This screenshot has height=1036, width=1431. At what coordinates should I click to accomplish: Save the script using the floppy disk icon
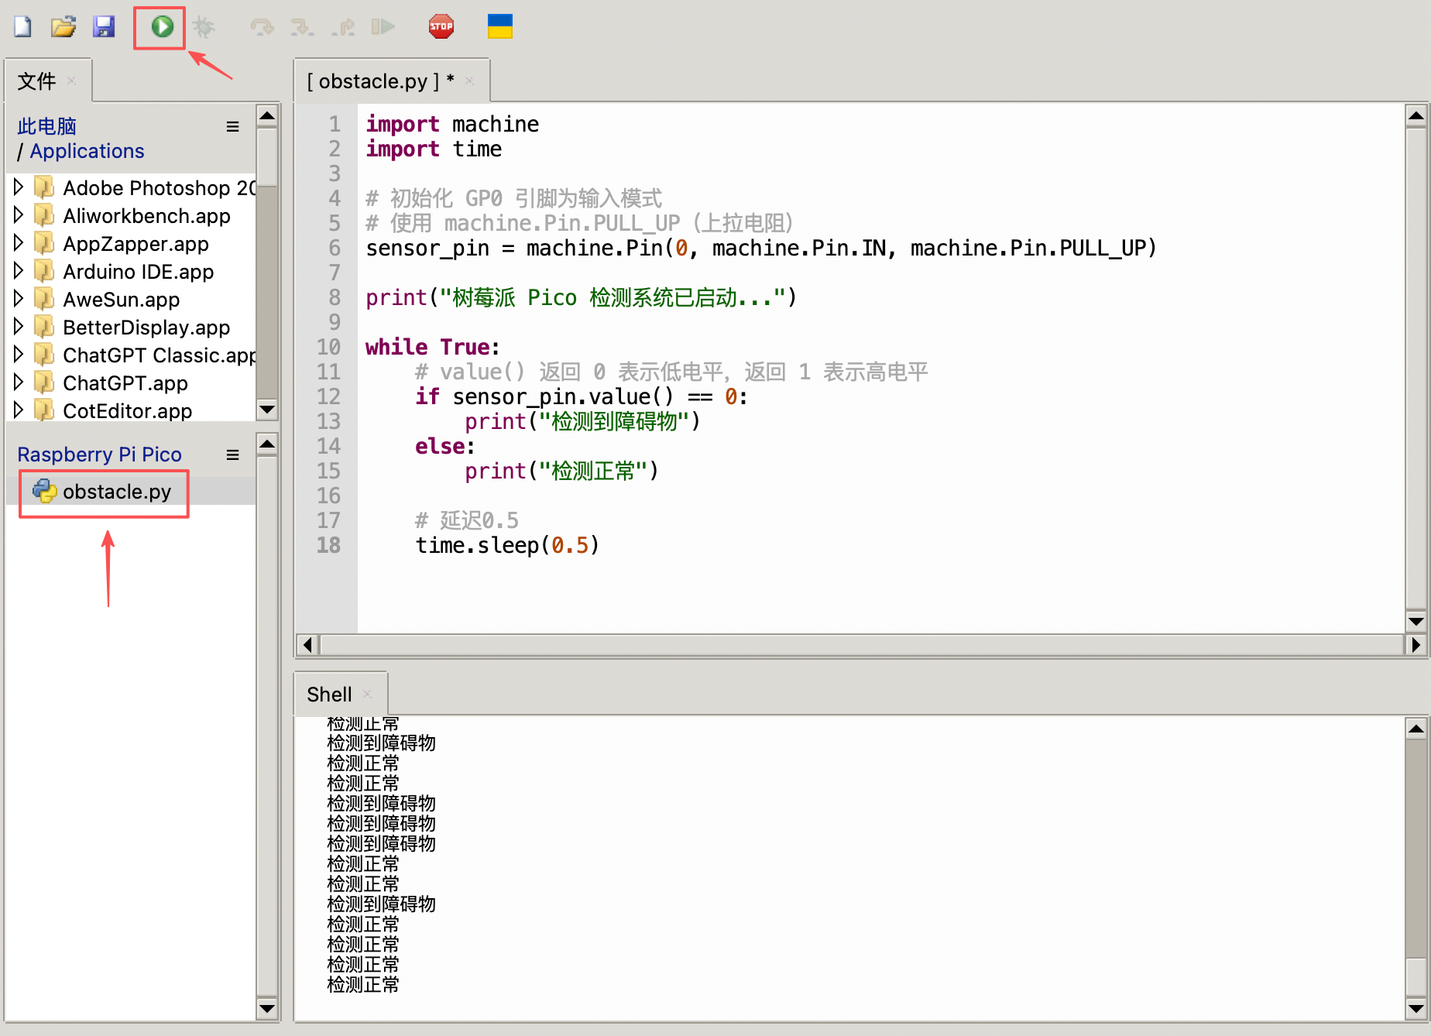point(104,27)
